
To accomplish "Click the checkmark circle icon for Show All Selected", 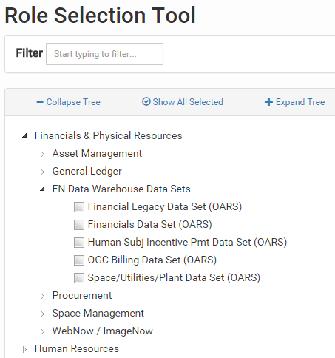I will click(x=146, y=101).
